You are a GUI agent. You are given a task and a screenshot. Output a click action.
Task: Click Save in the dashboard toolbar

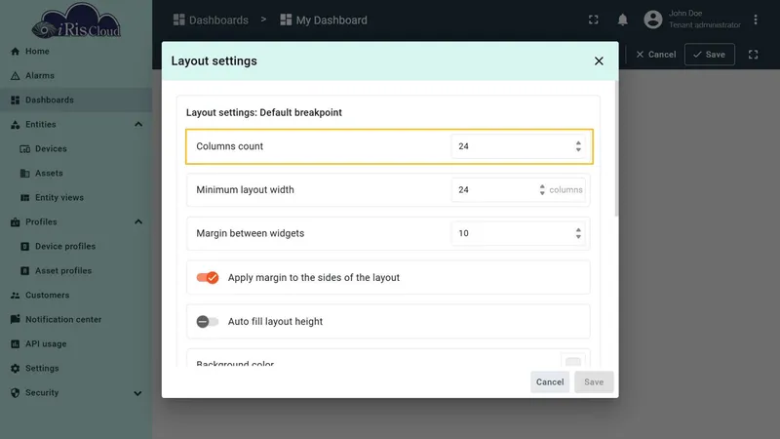(x=710, y=55)
